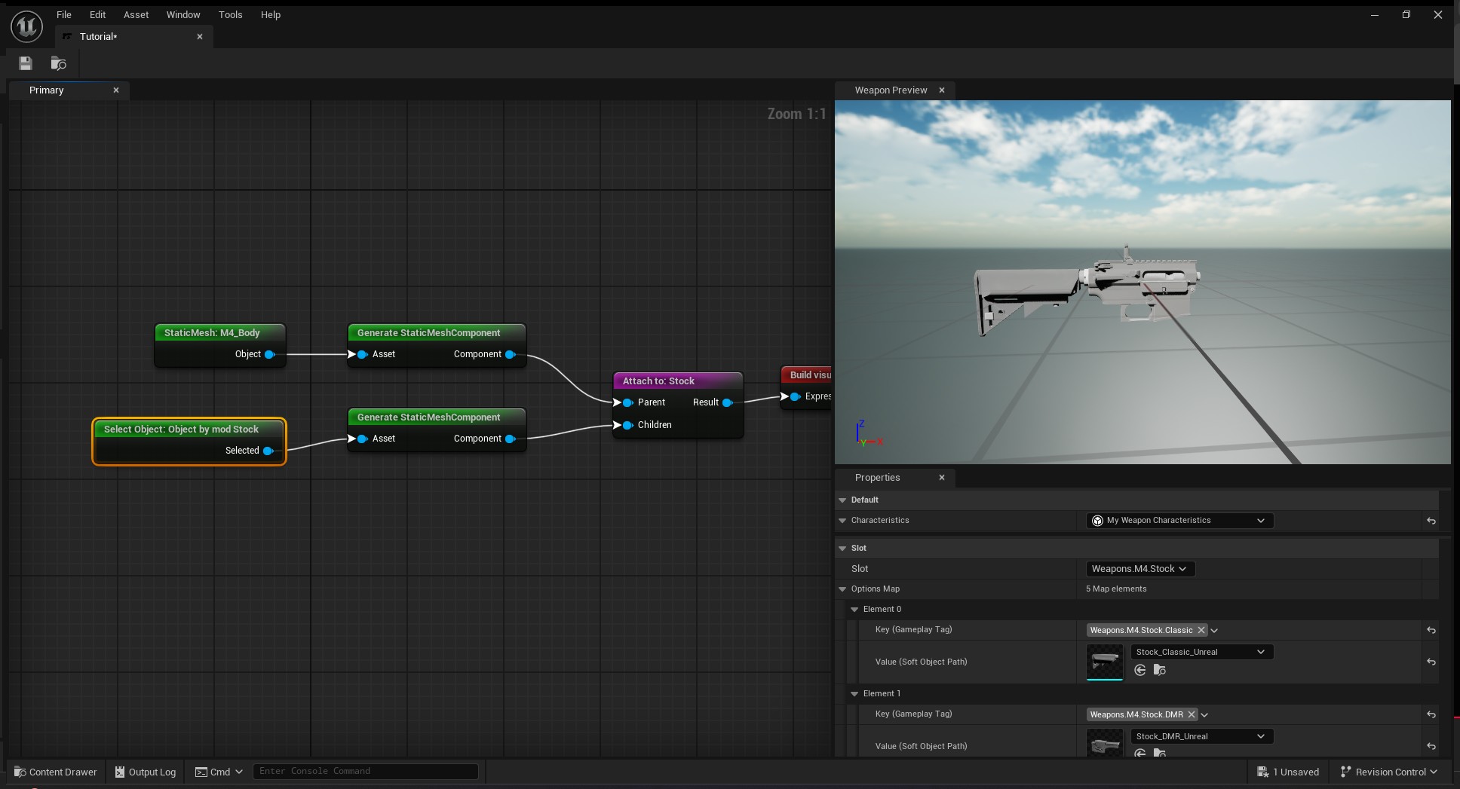
Task: Open the File menu
Action: (x=64, y=14)
